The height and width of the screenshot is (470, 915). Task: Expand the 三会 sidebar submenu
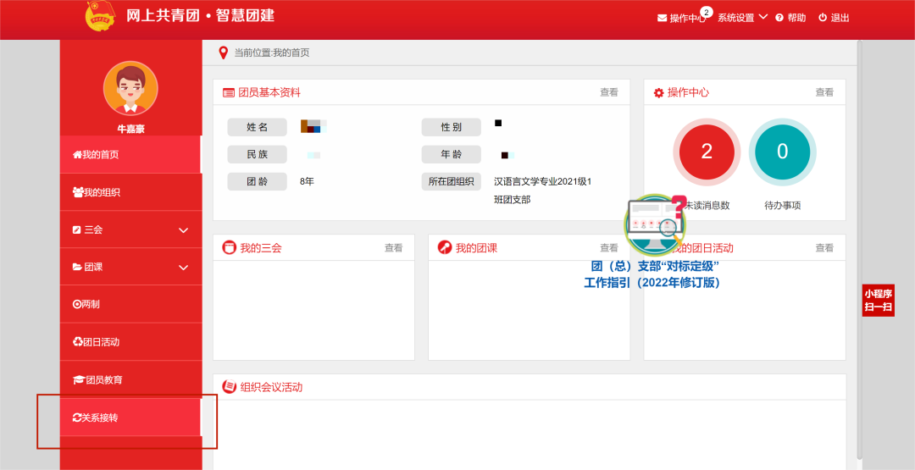pos(183,229)
